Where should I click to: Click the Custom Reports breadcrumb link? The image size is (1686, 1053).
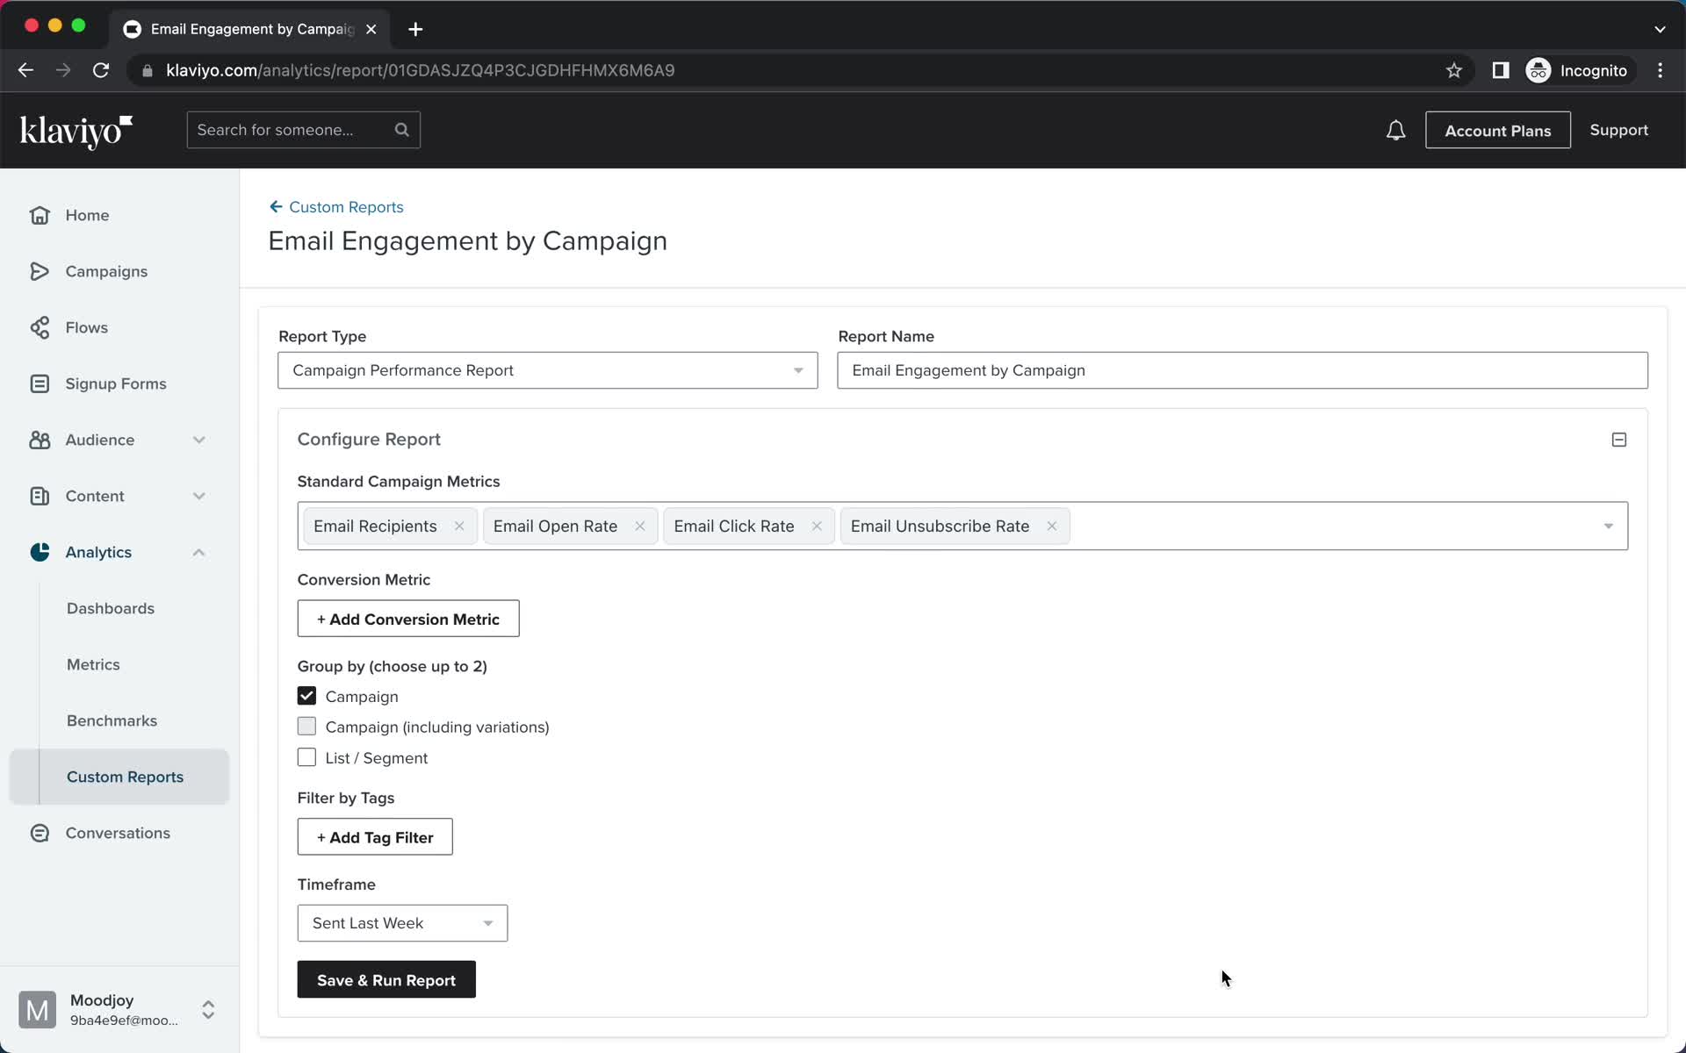(346, 207)
